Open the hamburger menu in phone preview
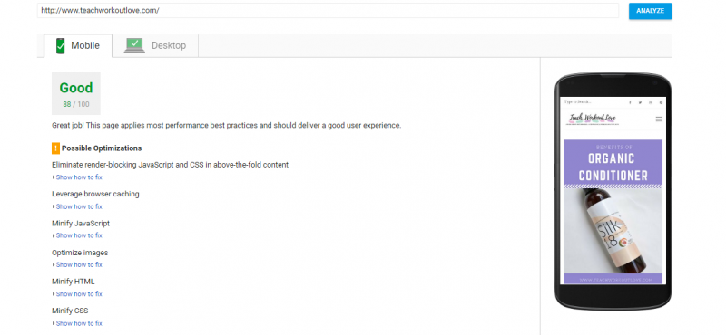This screenshot has height=335, width=726. click(x=659, y=120)
